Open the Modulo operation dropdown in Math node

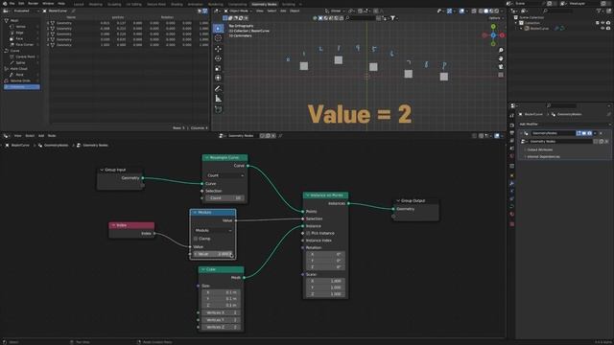click(x=213, y=231)
